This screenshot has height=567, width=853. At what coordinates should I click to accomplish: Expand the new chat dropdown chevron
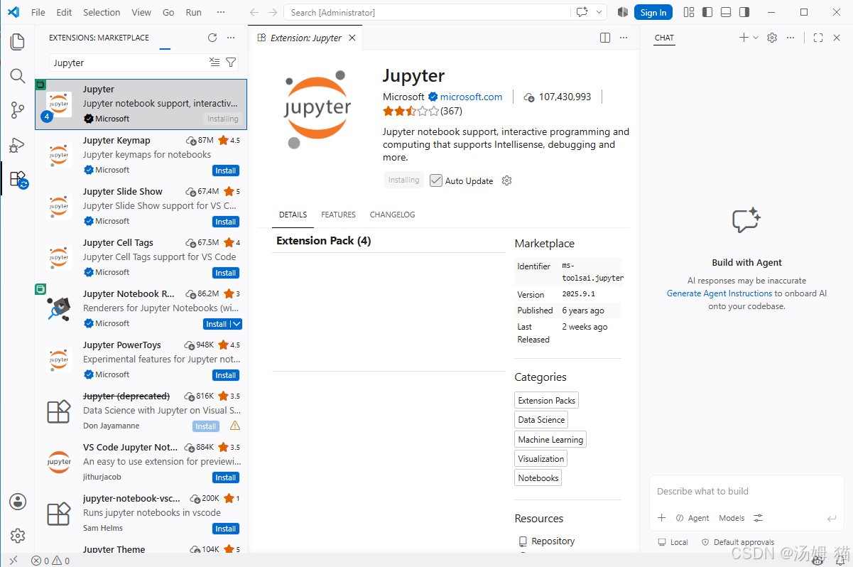coord(756,38)
